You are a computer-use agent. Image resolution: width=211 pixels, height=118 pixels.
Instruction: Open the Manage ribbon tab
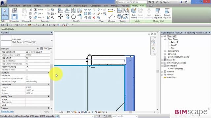tap(115, 6)
